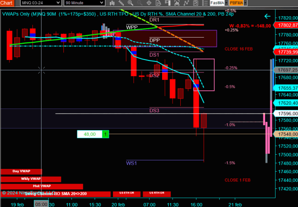Screen dimensions: 298x207
Task: Click the orange PBFMA button
Action: click(236, 3)
